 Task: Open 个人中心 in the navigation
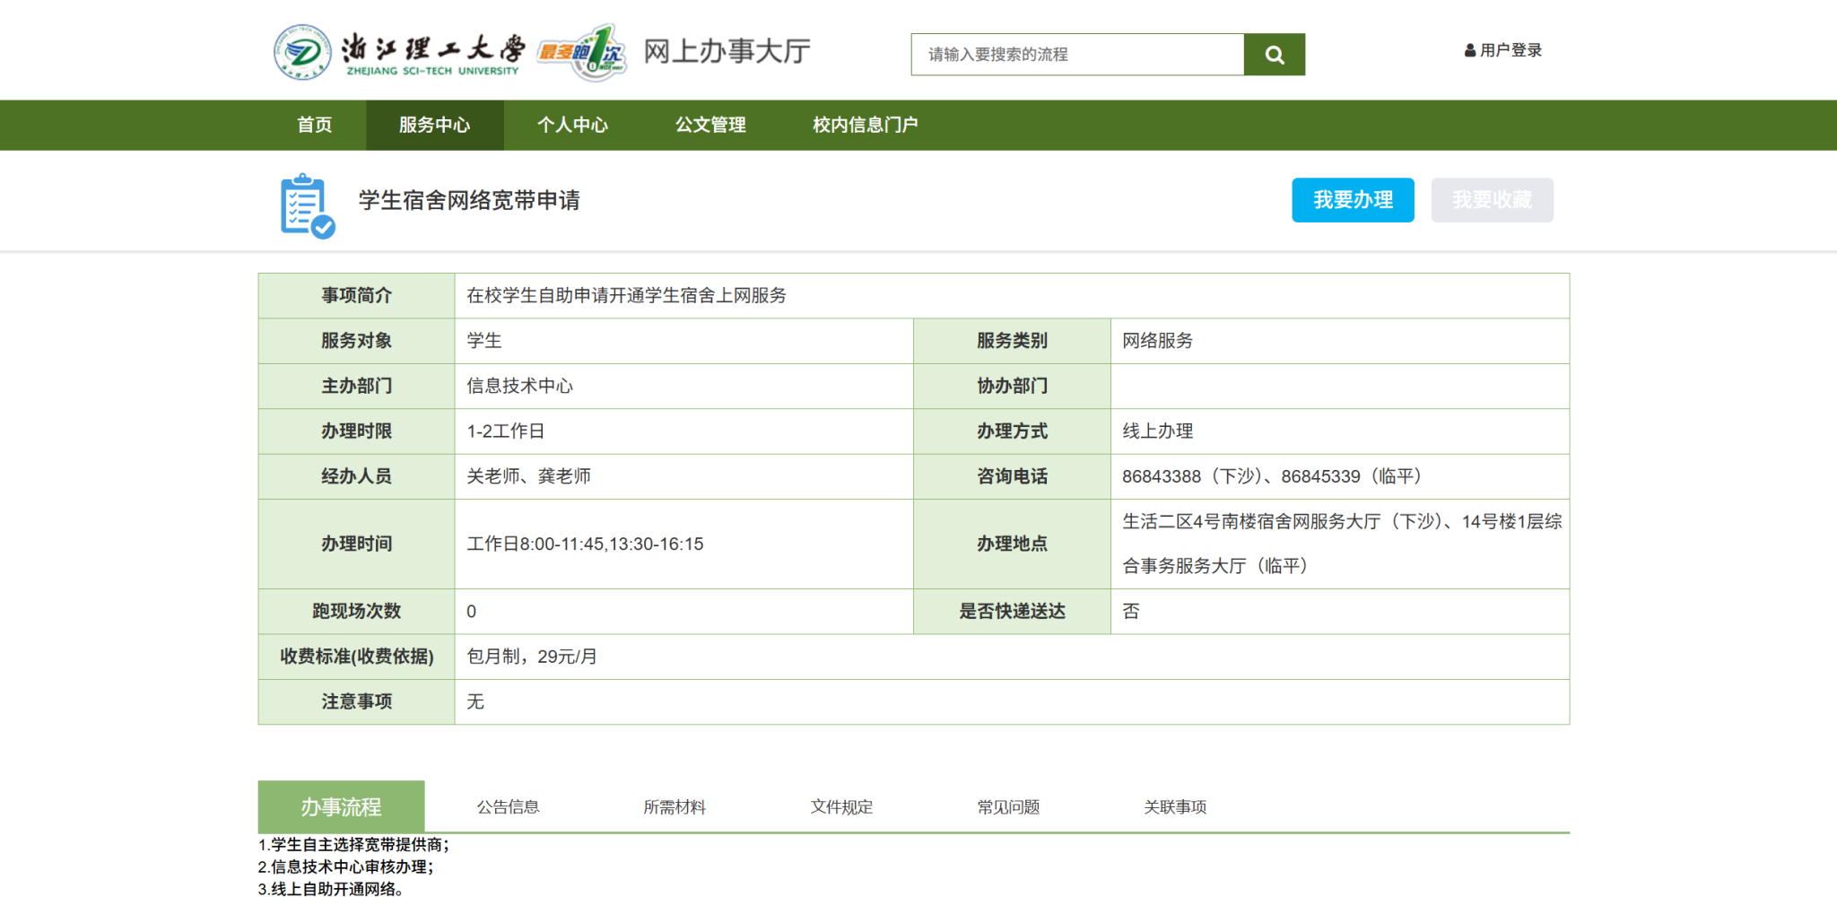point(572,125)
